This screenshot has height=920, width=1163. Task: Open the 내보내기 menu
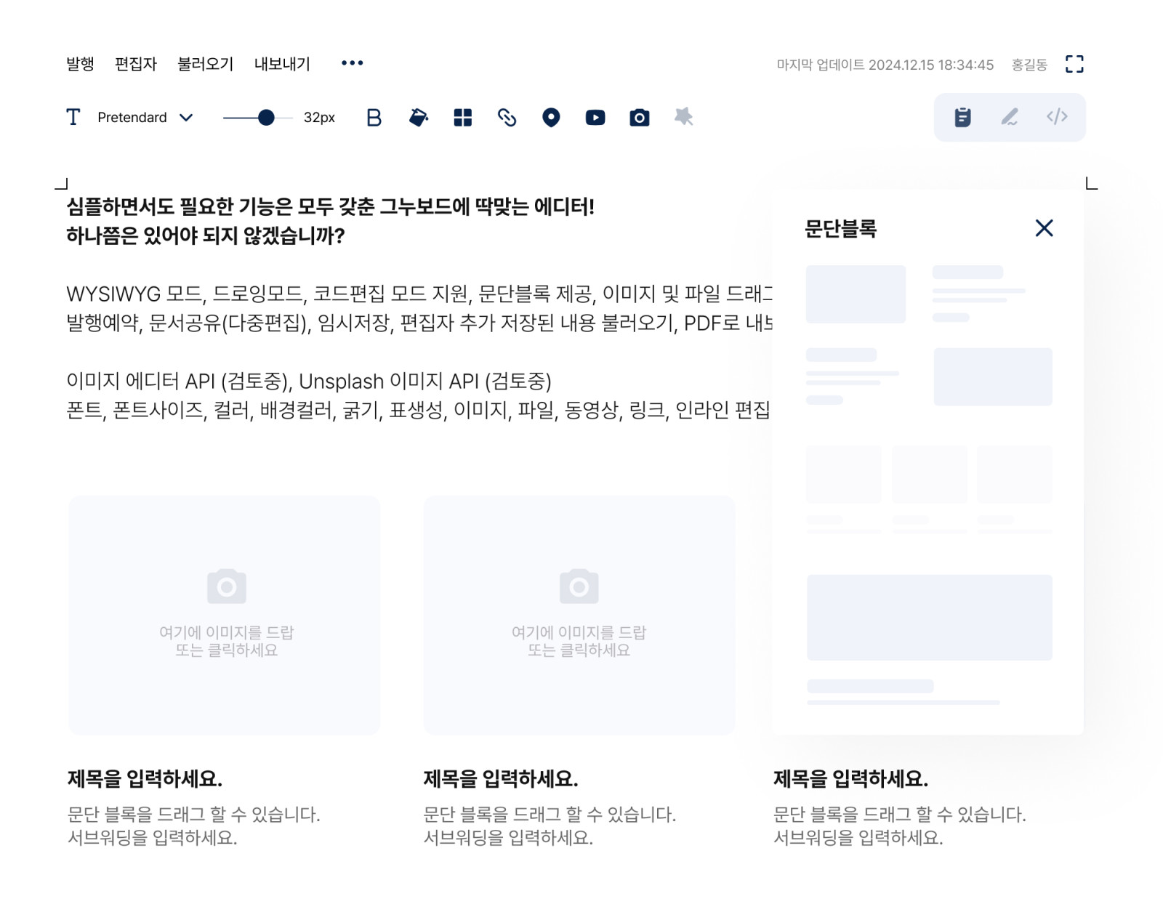282,64
